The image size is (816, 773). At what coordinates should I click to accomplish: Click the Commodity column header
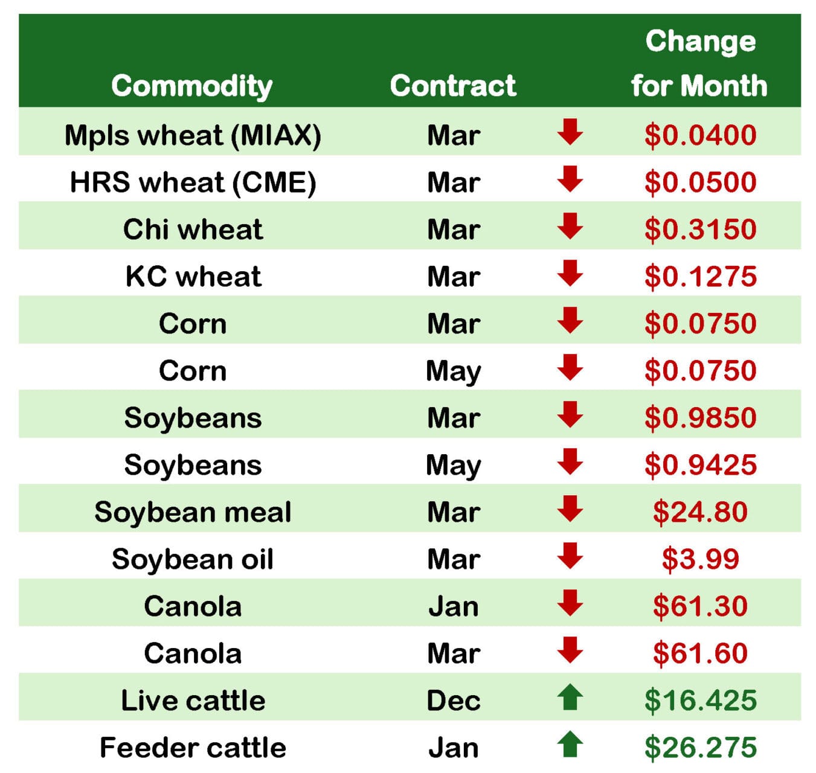click(x=192, y=86)
